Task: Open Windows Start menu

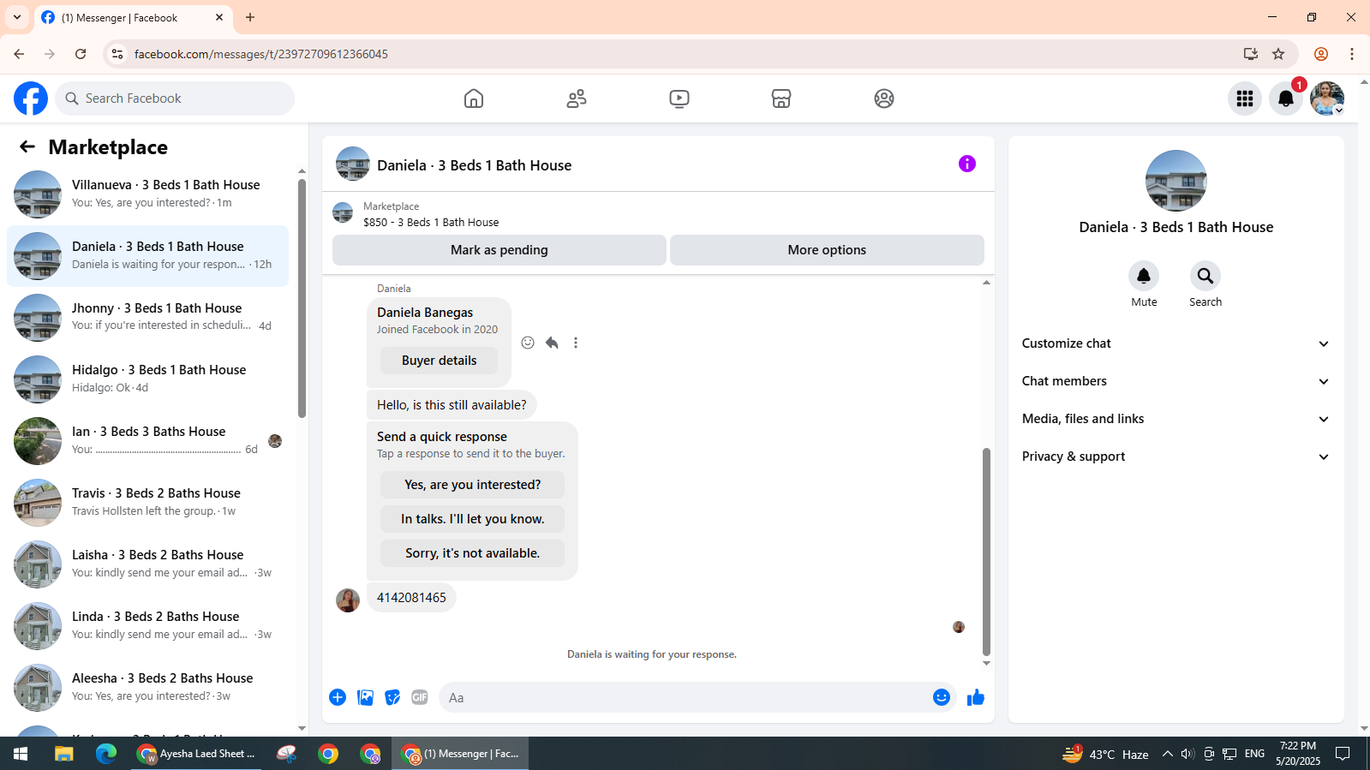Action: [x=21, y=754]
